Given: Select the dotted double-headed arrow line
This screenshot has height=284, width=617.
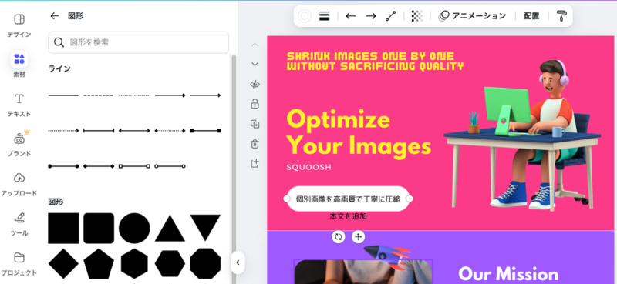Looking at the screenshot, I should pyautogui.click(x=170, y=130).
